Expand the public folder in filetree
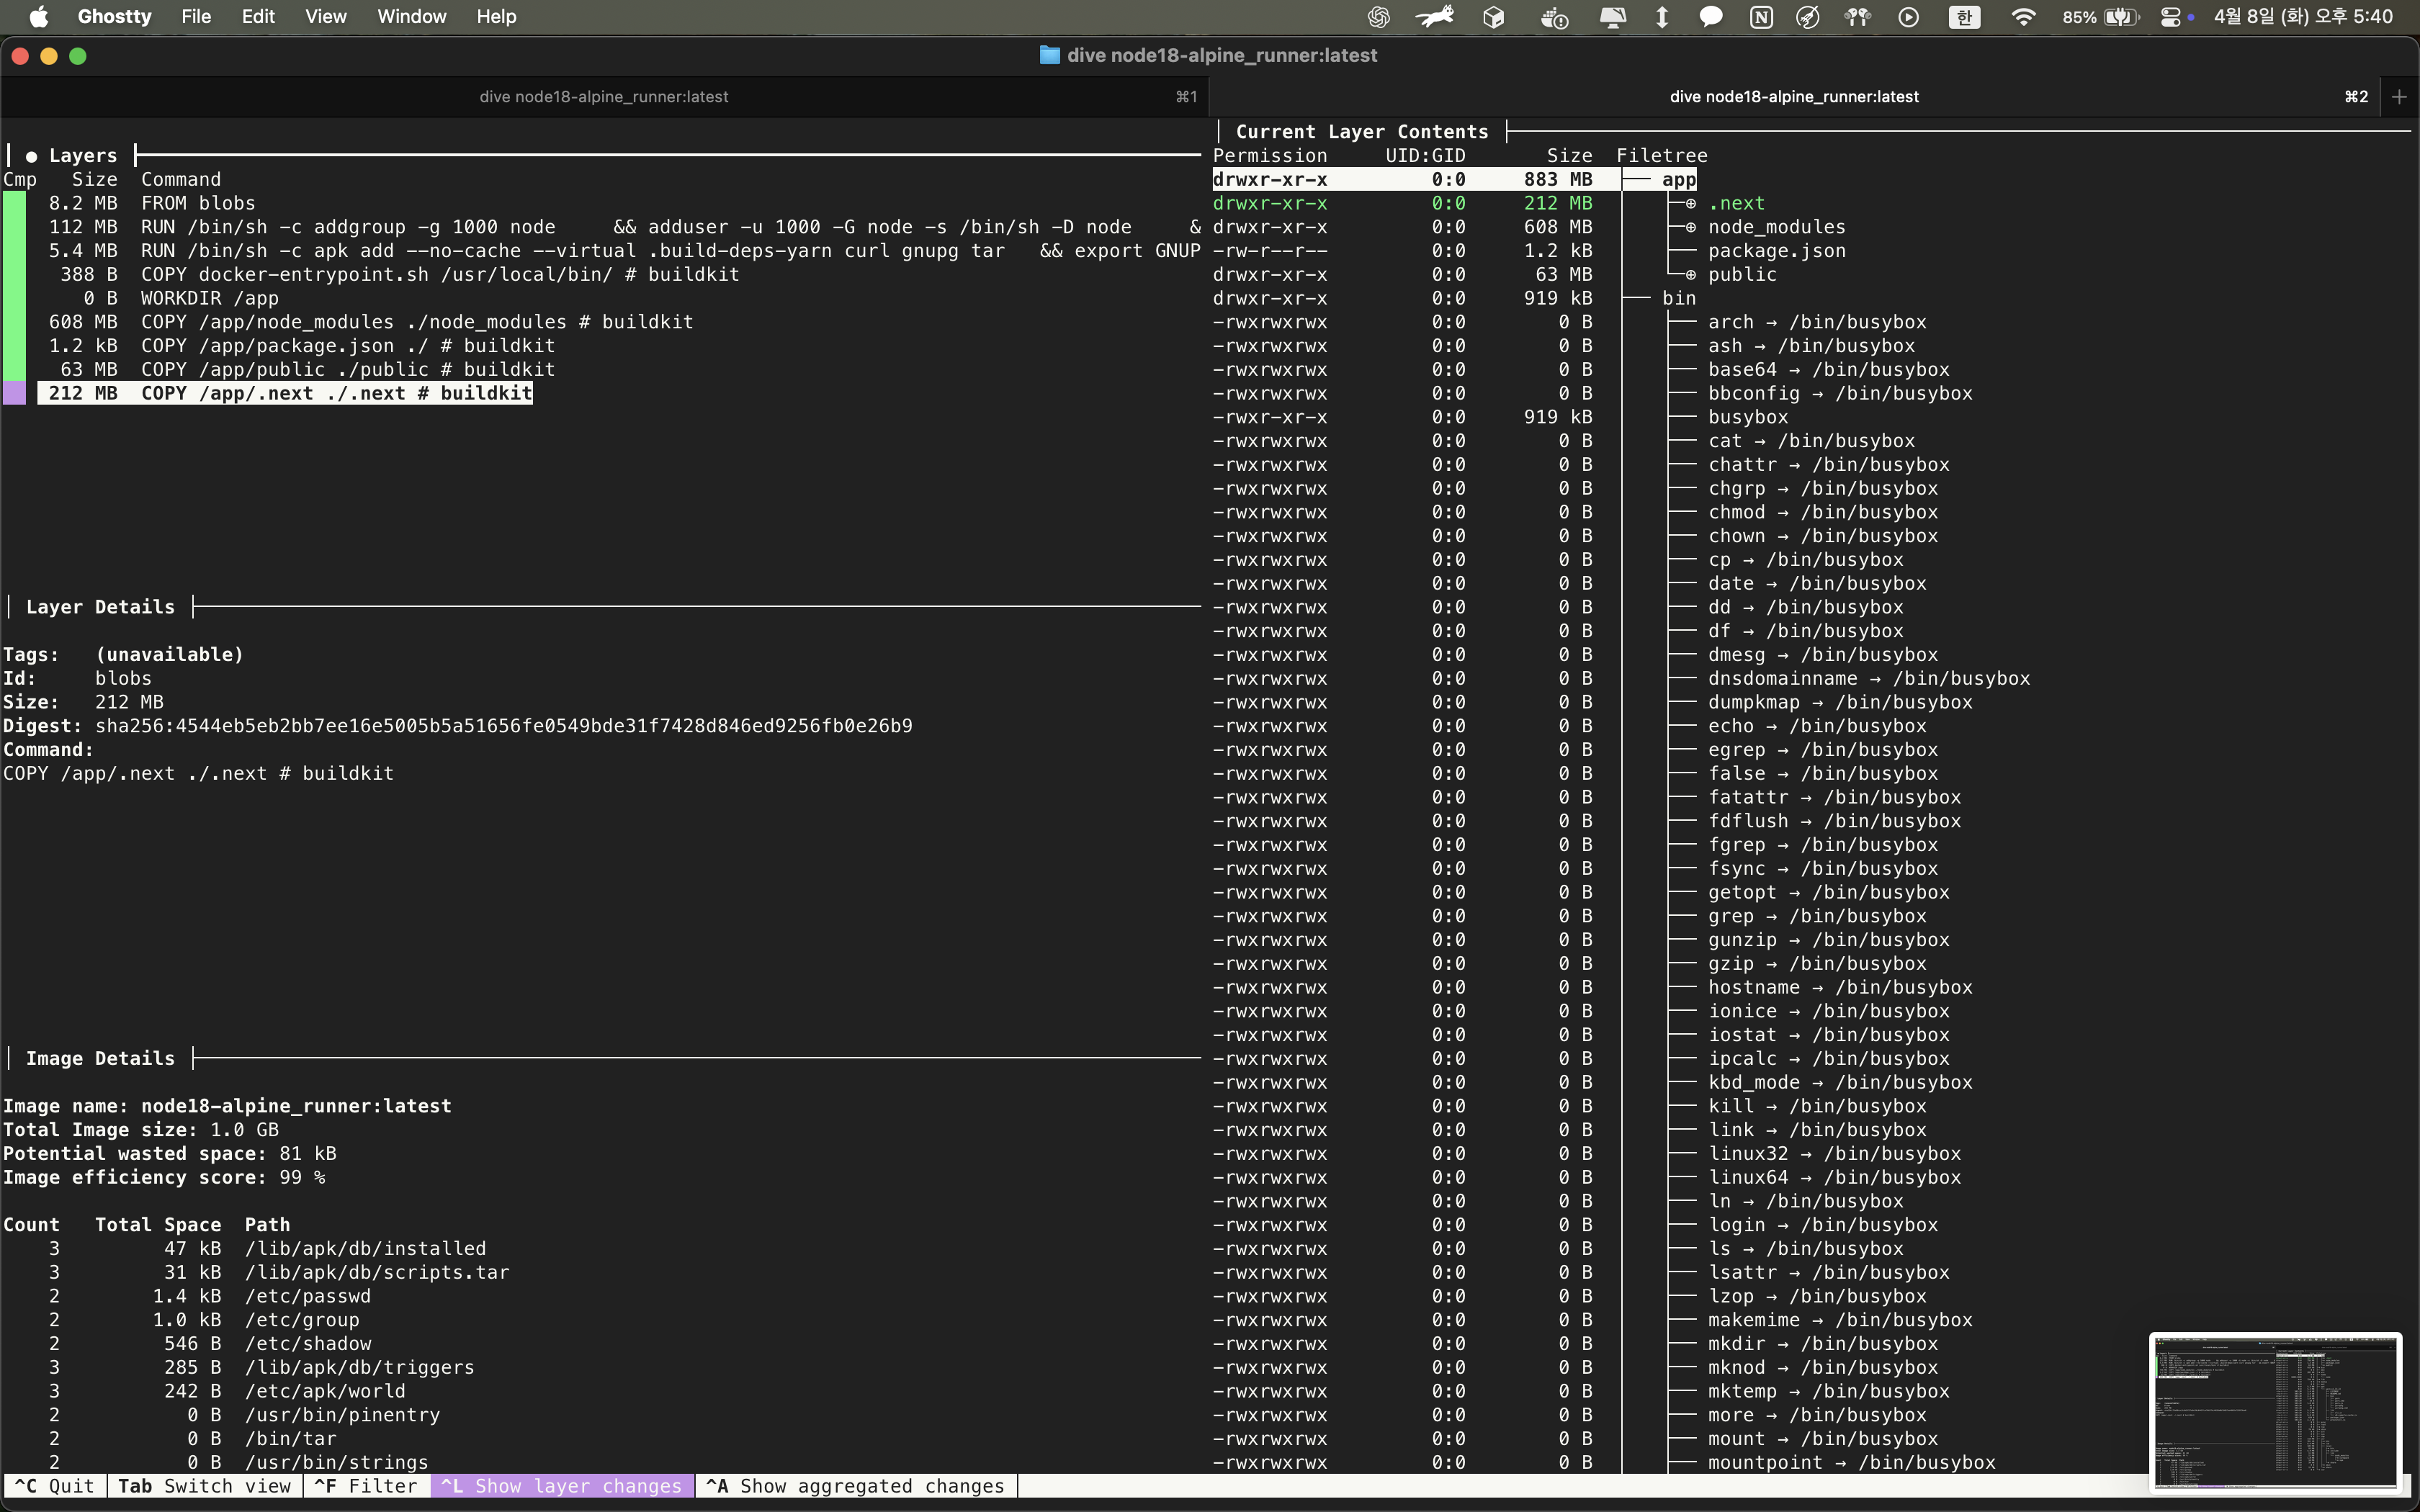The width and height of the screenshot is (2420, 1512). pyautogui.click(x=1691, y=275)
